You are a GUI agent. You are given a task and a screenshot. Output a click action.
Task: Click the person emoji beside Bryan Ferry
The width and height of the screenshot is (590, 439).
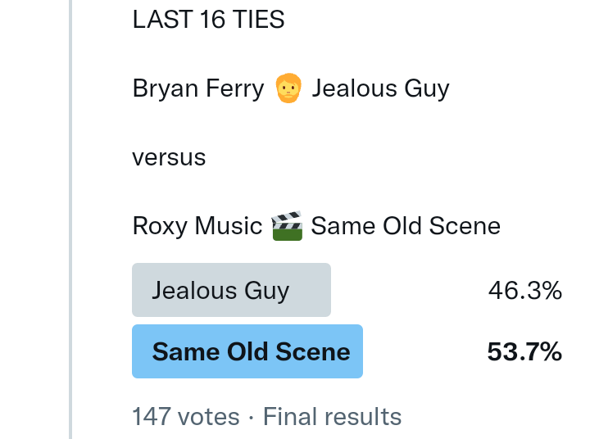point(288,88)
